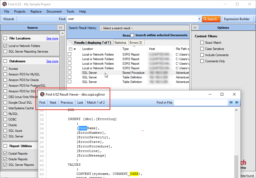Open the Help menu
256x178 pixels.
point(82,12)
